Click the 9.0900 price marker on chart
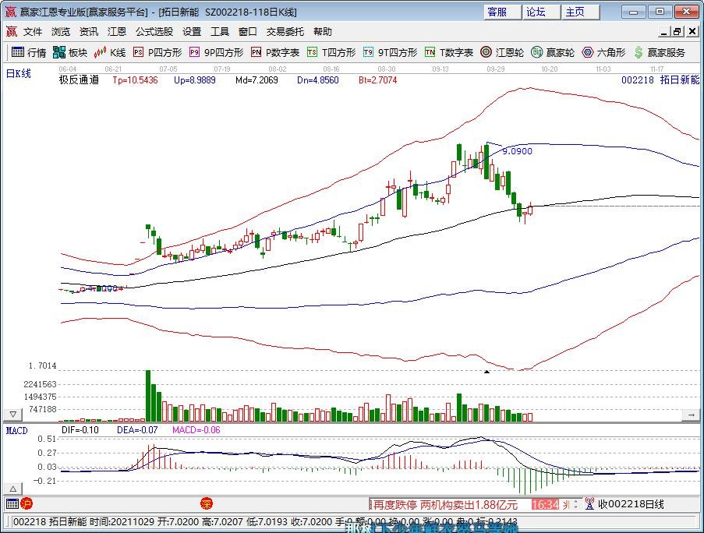 (x=517, y=151)
